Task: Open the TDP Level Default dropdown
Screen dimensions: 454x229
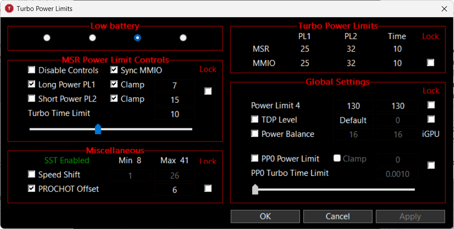Action: point(353,120)
